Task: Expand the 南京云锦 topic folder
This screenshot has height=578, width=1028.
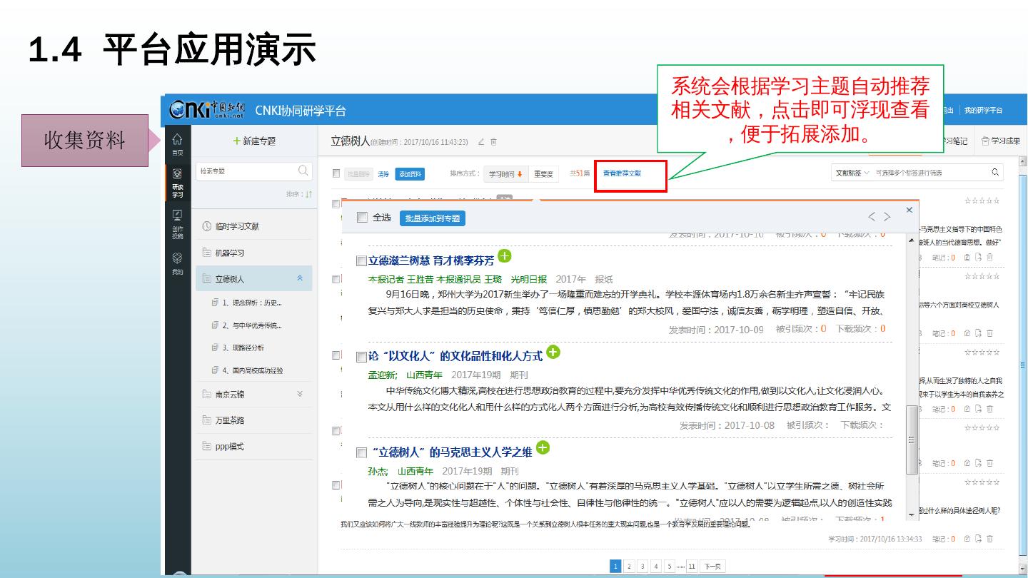Action: [300, 394]
